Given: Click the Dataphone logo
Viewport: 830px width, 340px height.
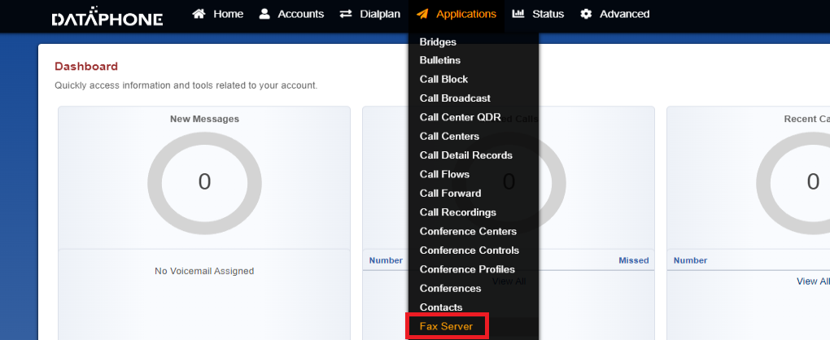Looking at the screenshot, I should pos(107,18).
